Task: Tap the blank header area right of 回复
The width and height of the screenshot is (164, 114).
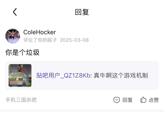Action: click(125, 12)
